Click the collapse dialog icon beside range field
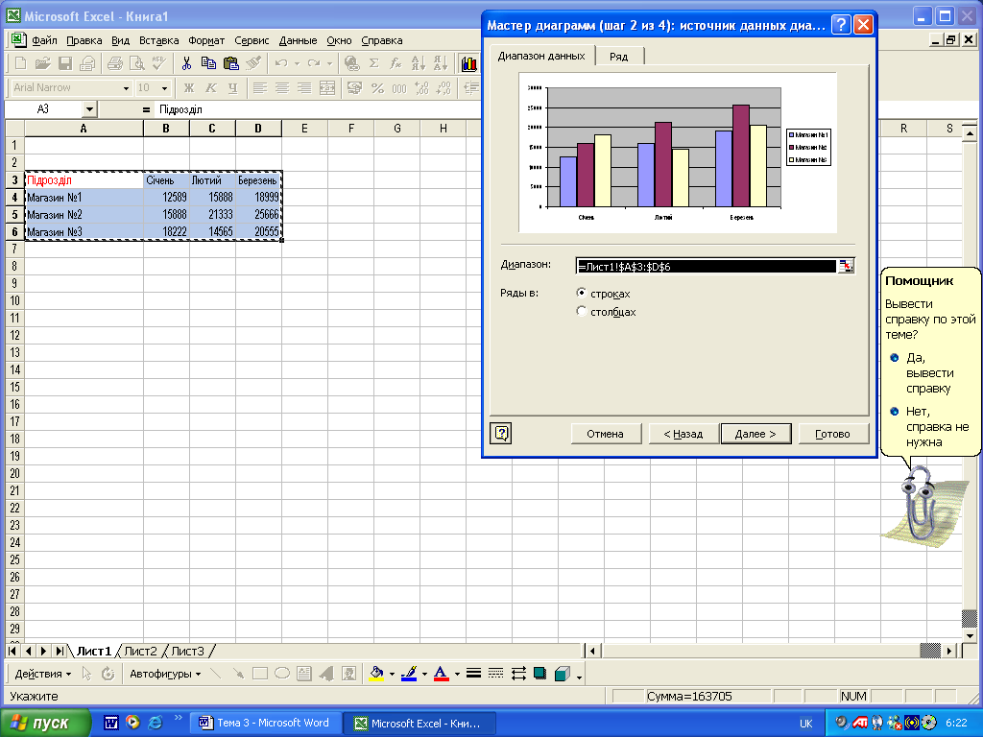The image size is (983, 737). tap(846, 266)
